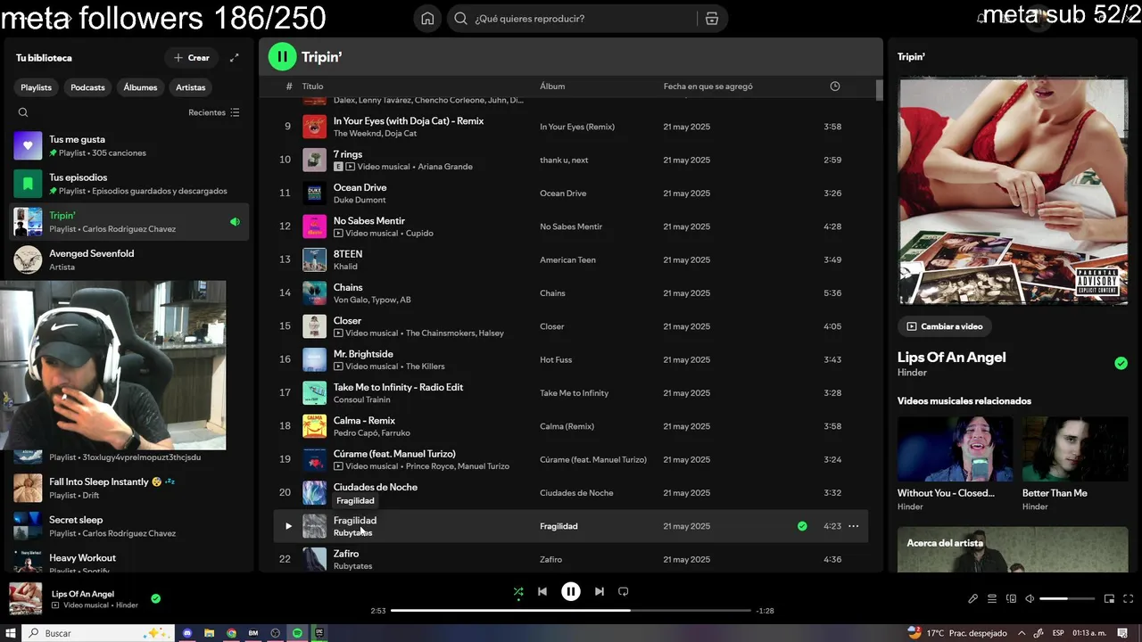Open the browse icon beside the search bar
Image resolution: width=1142 pixels, height=642 pixels.
(712, 19)
